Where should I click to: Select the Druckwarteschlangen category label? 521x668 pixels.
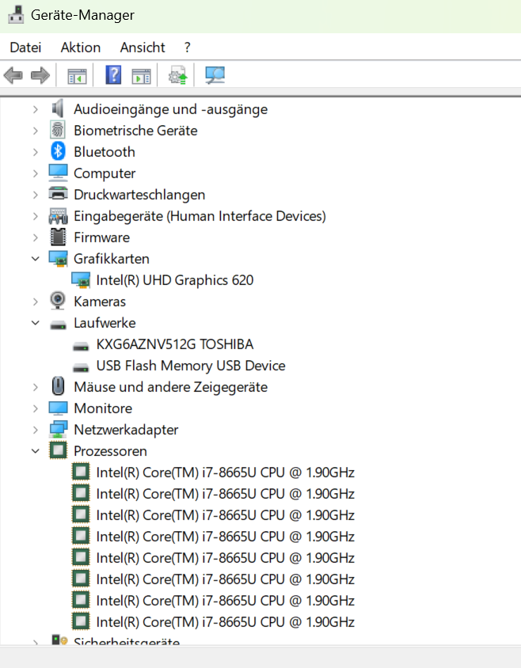139,195
